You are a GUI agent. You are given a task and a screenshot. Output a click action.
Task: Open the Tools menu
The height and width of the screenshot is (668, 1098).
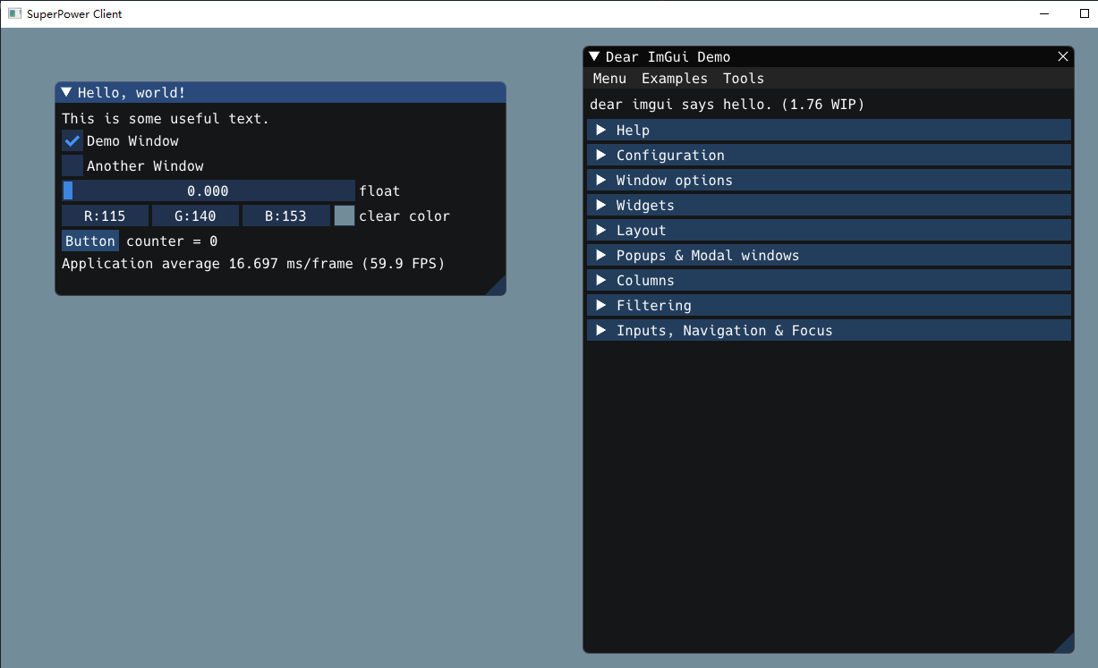(744, 79)
